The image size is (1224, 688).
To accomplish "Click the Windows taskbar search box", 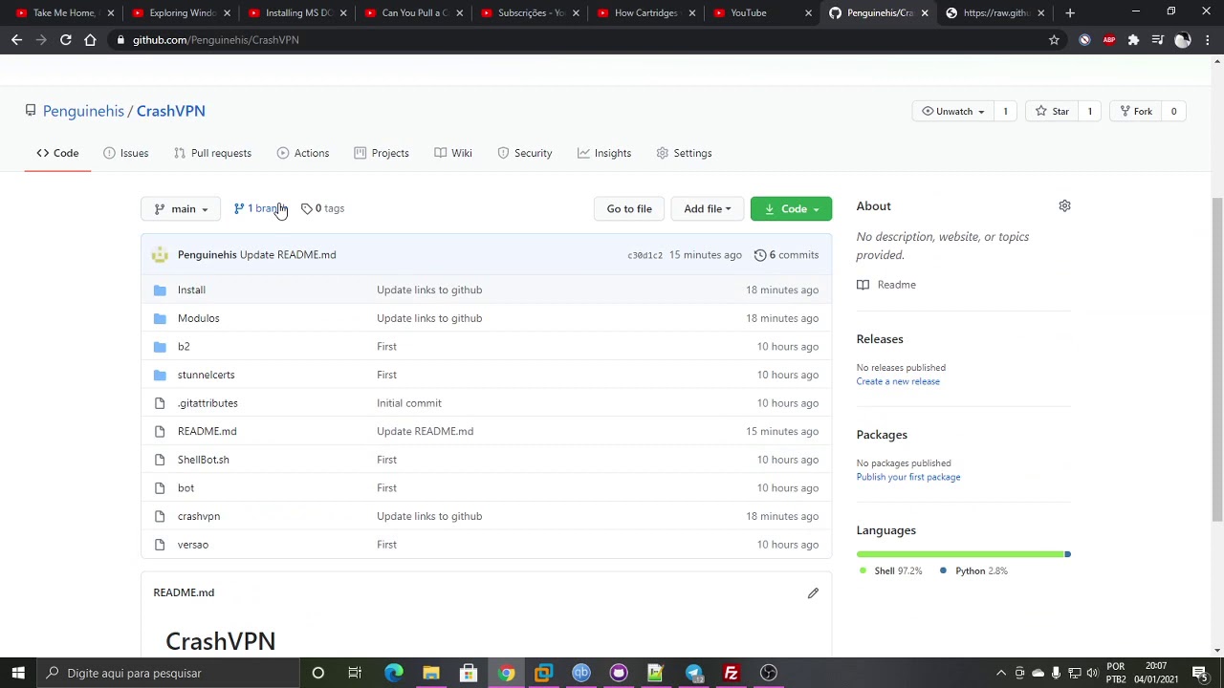I will tap(168, 673).
